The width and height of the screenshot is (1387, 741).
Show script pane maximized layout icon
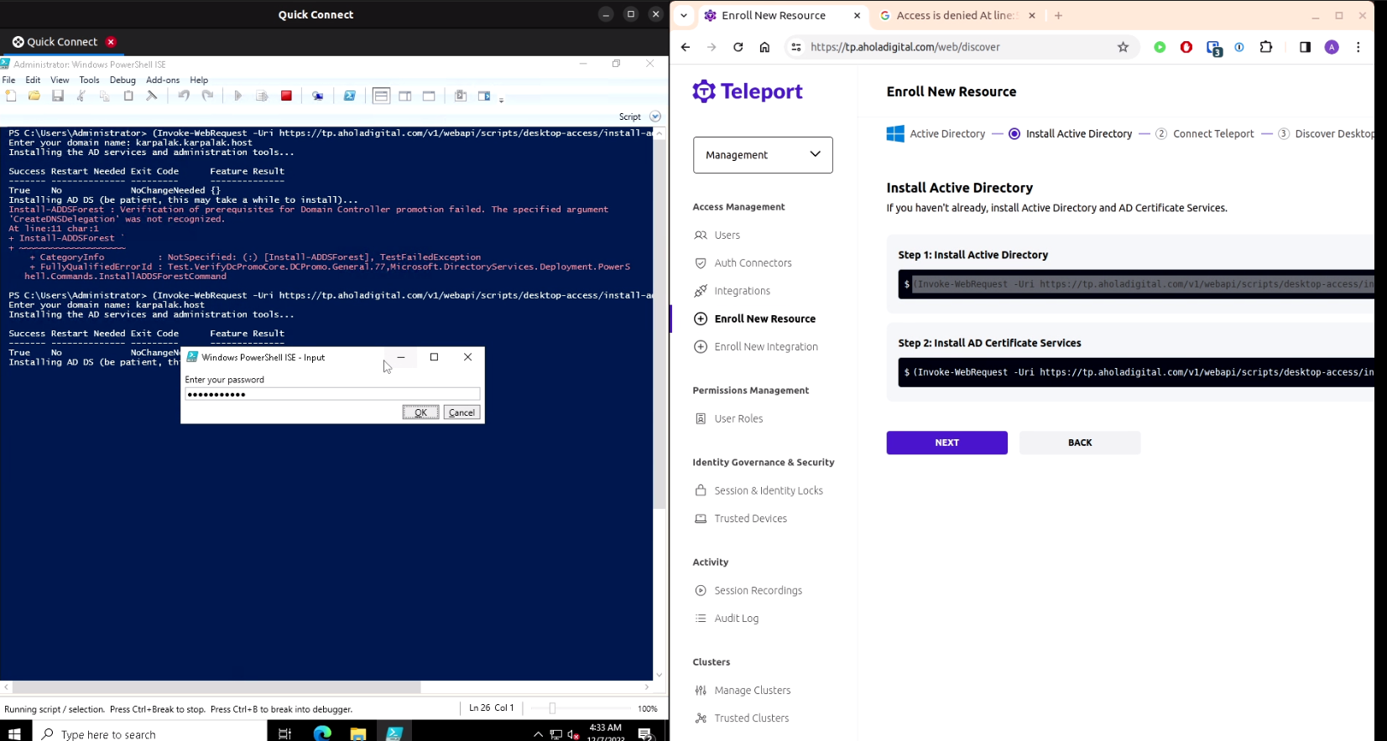pos(429,96)
